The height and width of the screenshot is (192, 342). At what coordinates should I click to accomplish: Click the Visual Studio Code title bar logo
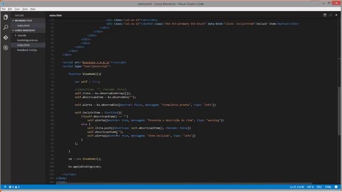pyautogui.click(x=2, y=4)
